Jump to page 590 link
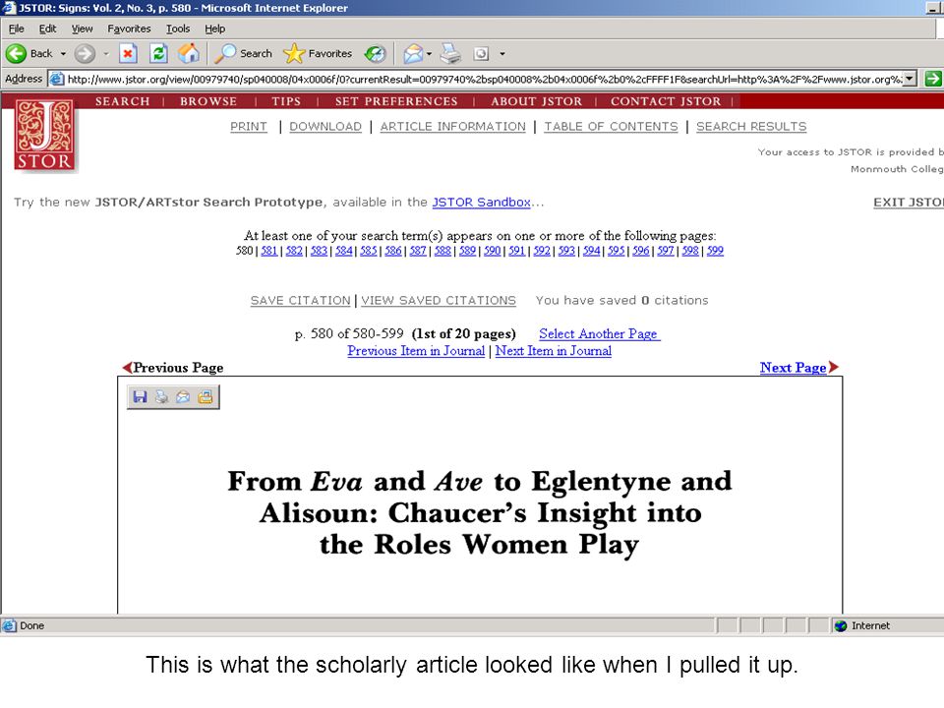 point(493,251)
